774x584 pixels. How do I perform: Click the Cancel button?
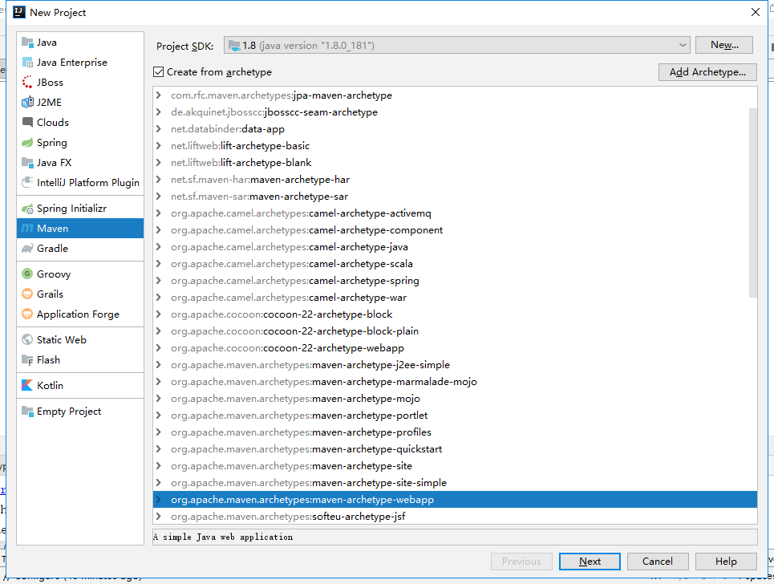point(657,562)
